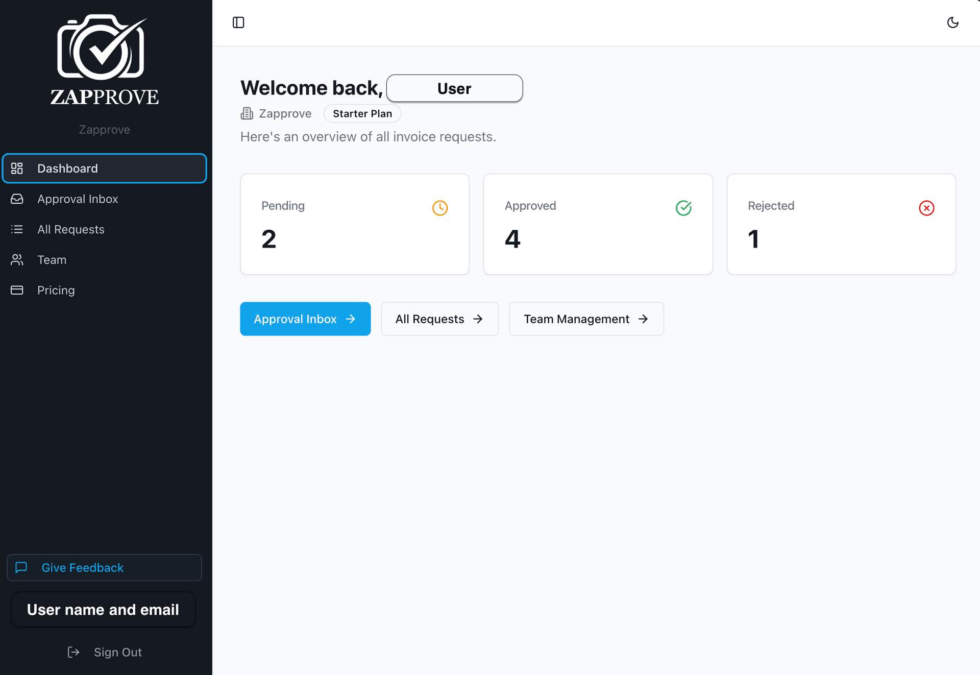This screenshot has width=980, height=675.
Task: Click the All Requests arrow button
Action: pos(439,319)
